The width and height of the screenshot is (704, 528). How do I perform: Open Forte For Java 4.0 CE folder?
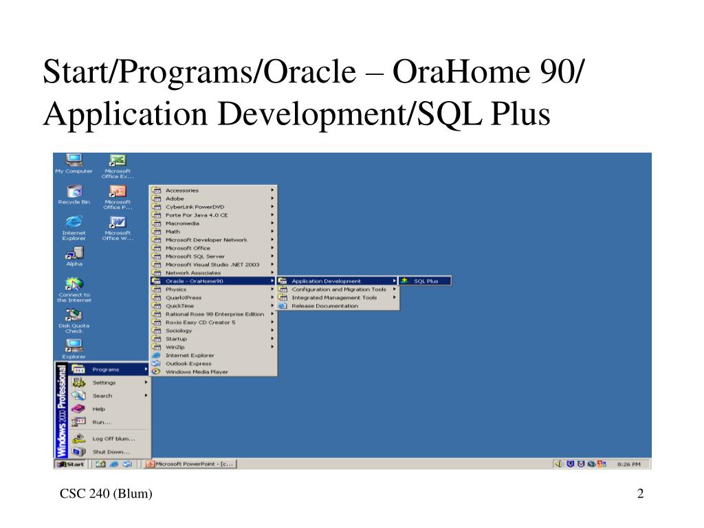pos(213,215)
